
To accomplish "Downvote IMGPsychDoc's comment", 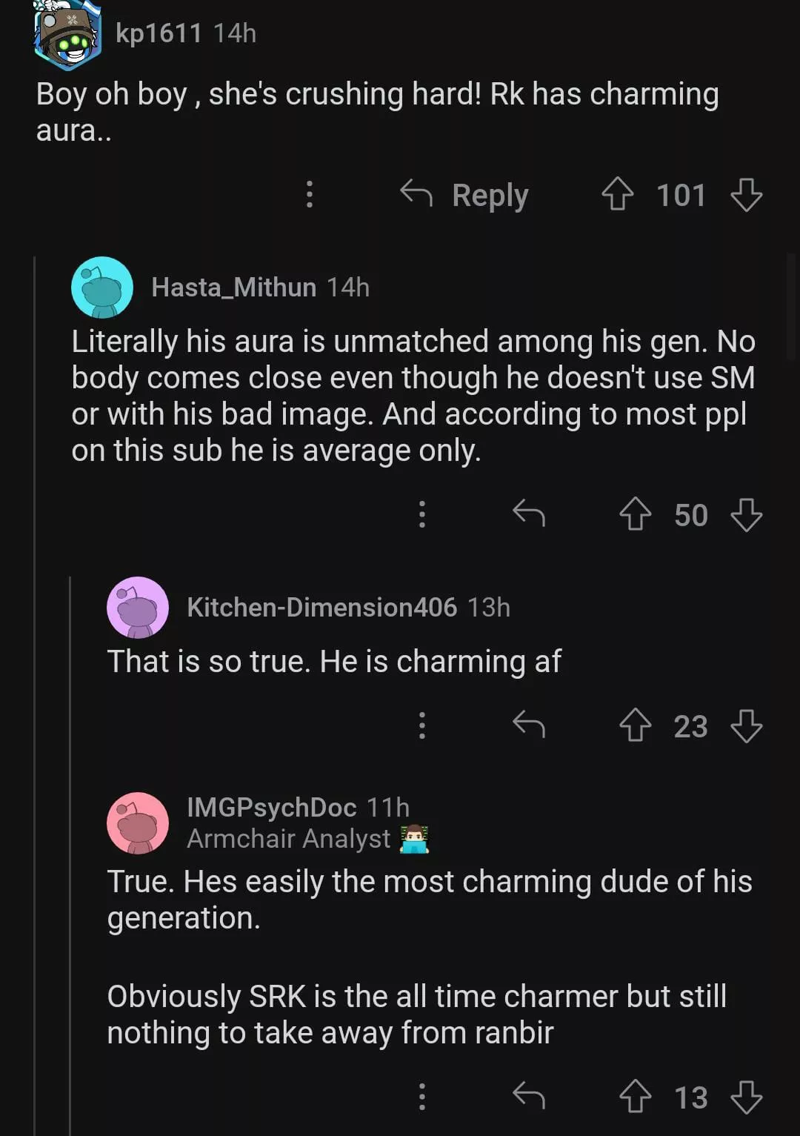I will coord(746,1097).
